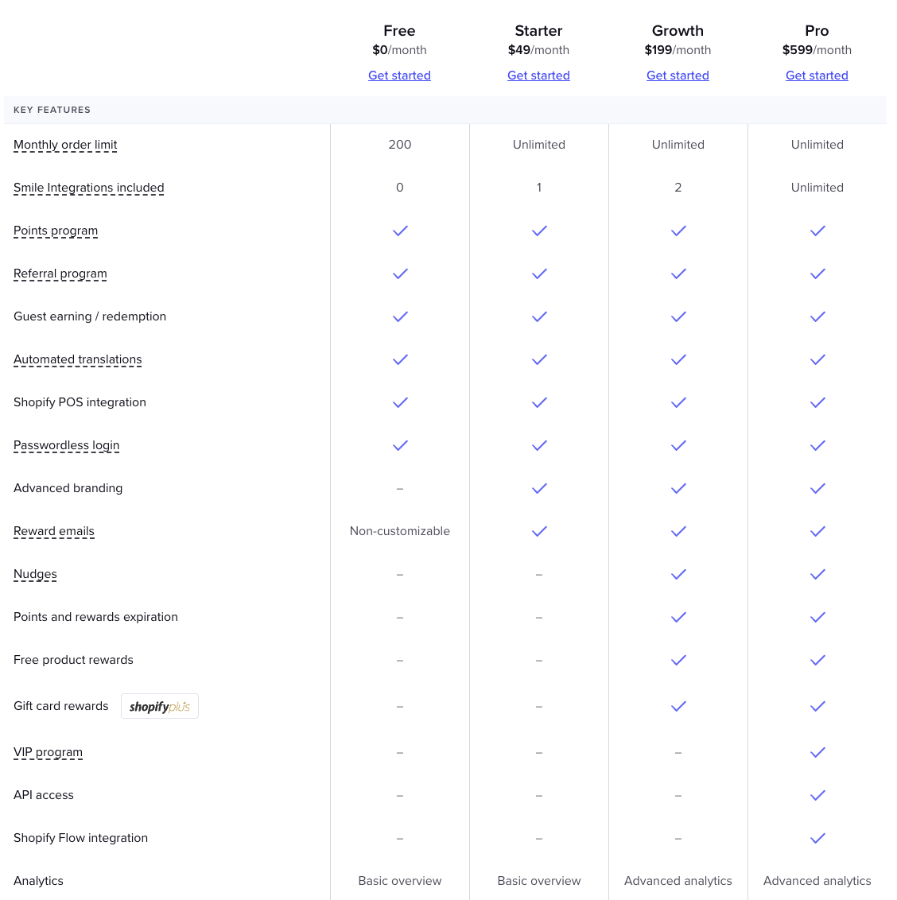Viewport: 897px width, 900px height.
Task: Click the Points program checkmark under Free plan
Action: coord(400,231)
